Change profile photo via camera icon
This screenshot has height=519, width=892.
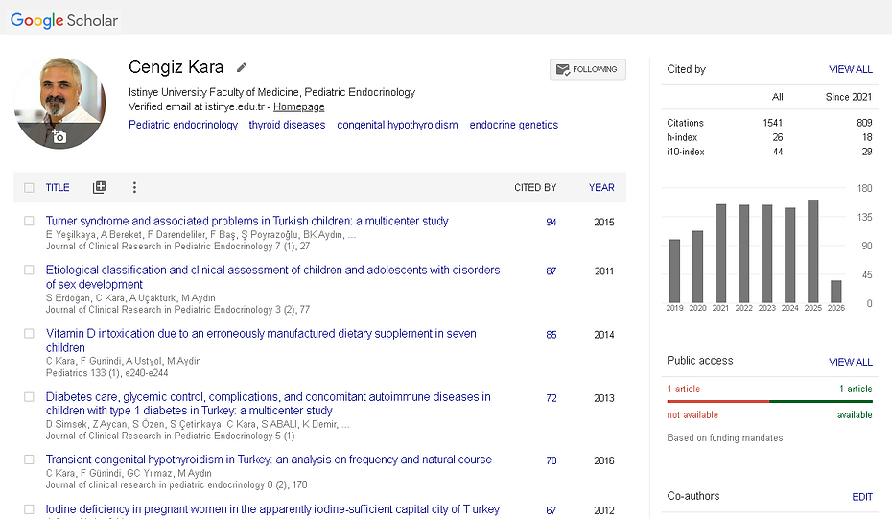click(x=59, y=136)
